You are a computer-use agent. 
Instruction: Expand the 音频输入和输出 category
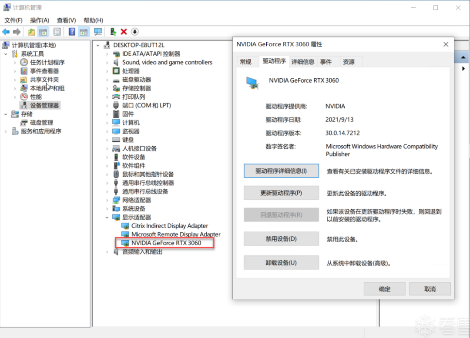pos(107,252)
